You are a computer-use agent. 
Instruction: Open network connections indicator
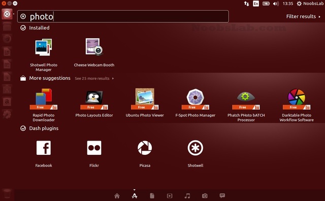(246, 4)
